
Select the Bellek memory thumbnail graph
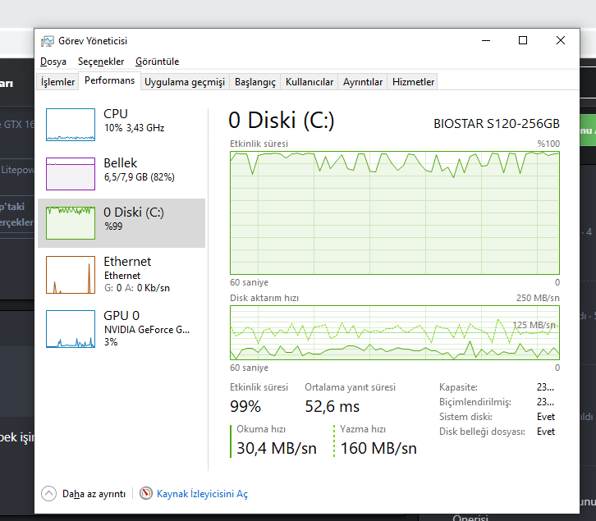coord(71,173)
